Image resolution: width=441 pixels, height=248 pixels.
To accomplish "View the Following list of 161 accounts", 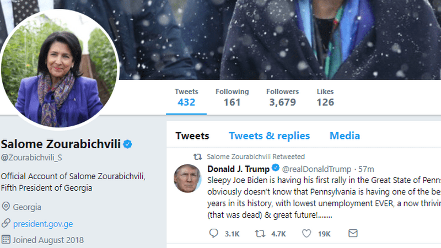I will pyautogui.click(x=232, y=97).
